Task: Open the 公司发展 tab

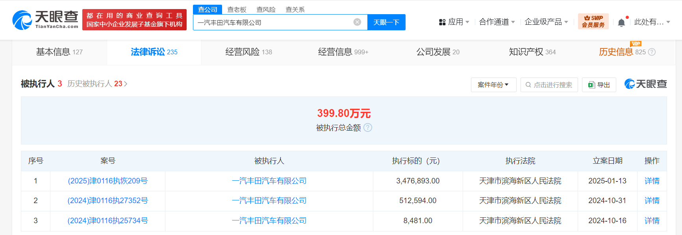Action: coord(438,52)
